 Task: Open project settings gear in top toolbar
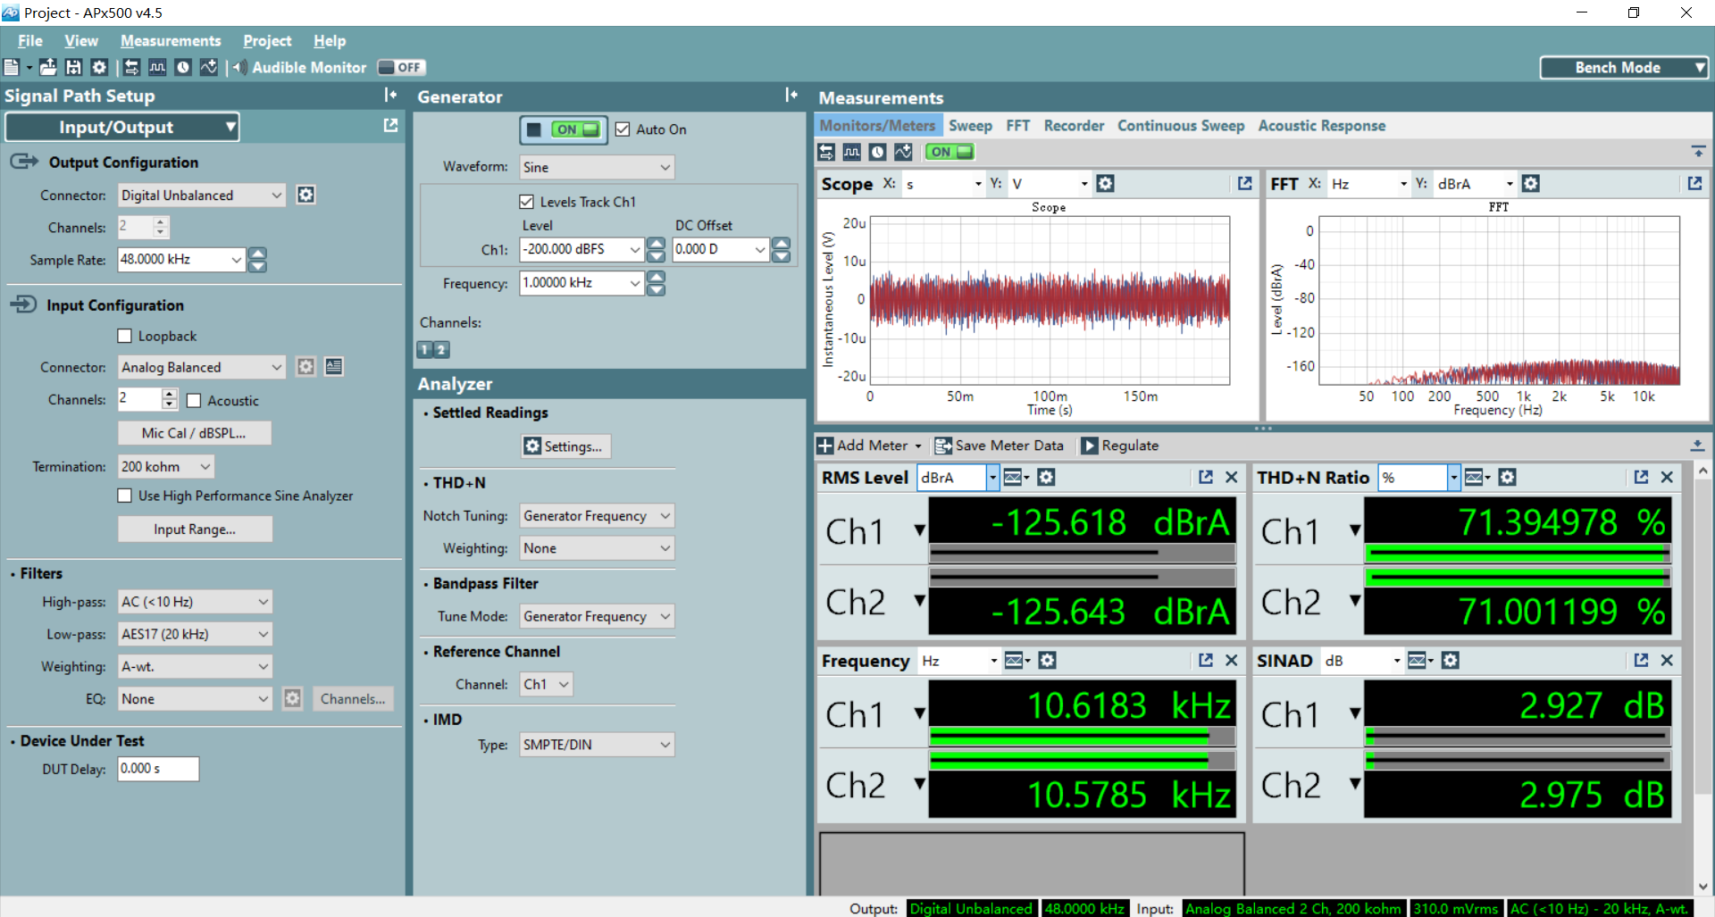99,67
